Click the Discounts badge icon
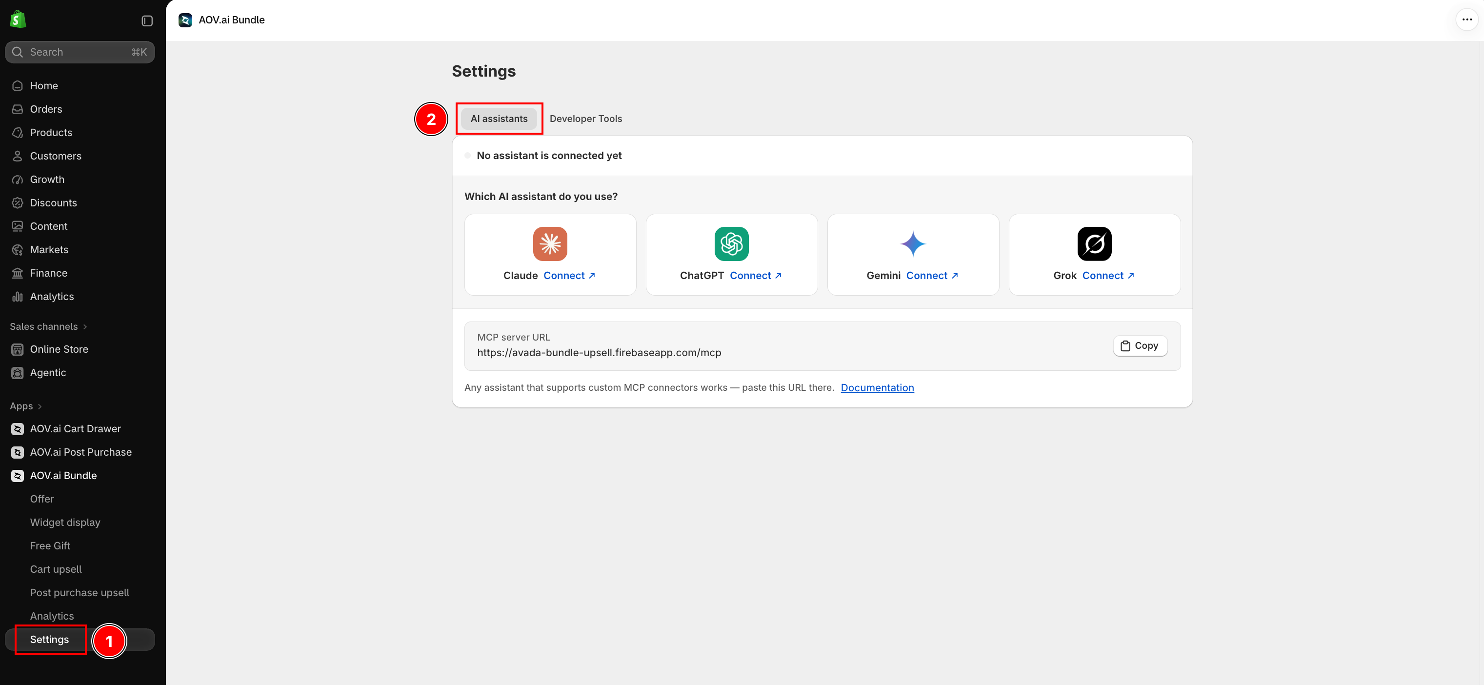The width and height of the screenshot is (1484, 685). [18, 203]
